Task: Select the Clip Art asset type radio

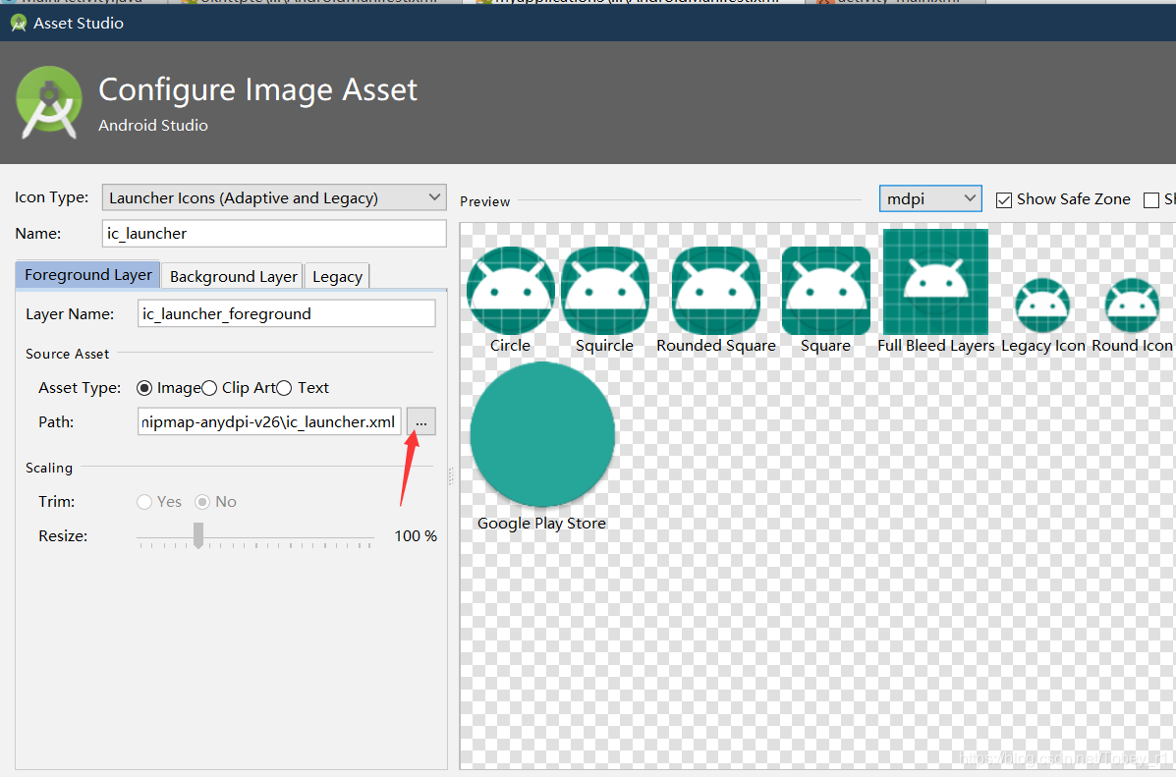Action: pyautogui.click(x=209, y=388)
